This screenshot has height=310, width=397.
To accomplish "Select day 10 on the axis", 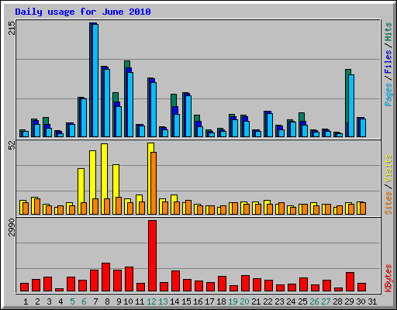I will tap(128, 301).
